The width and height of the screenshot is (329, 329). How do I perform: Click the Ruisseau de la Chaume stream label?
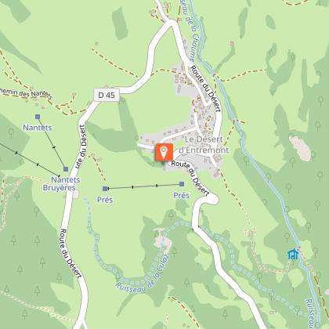point(190,31)
